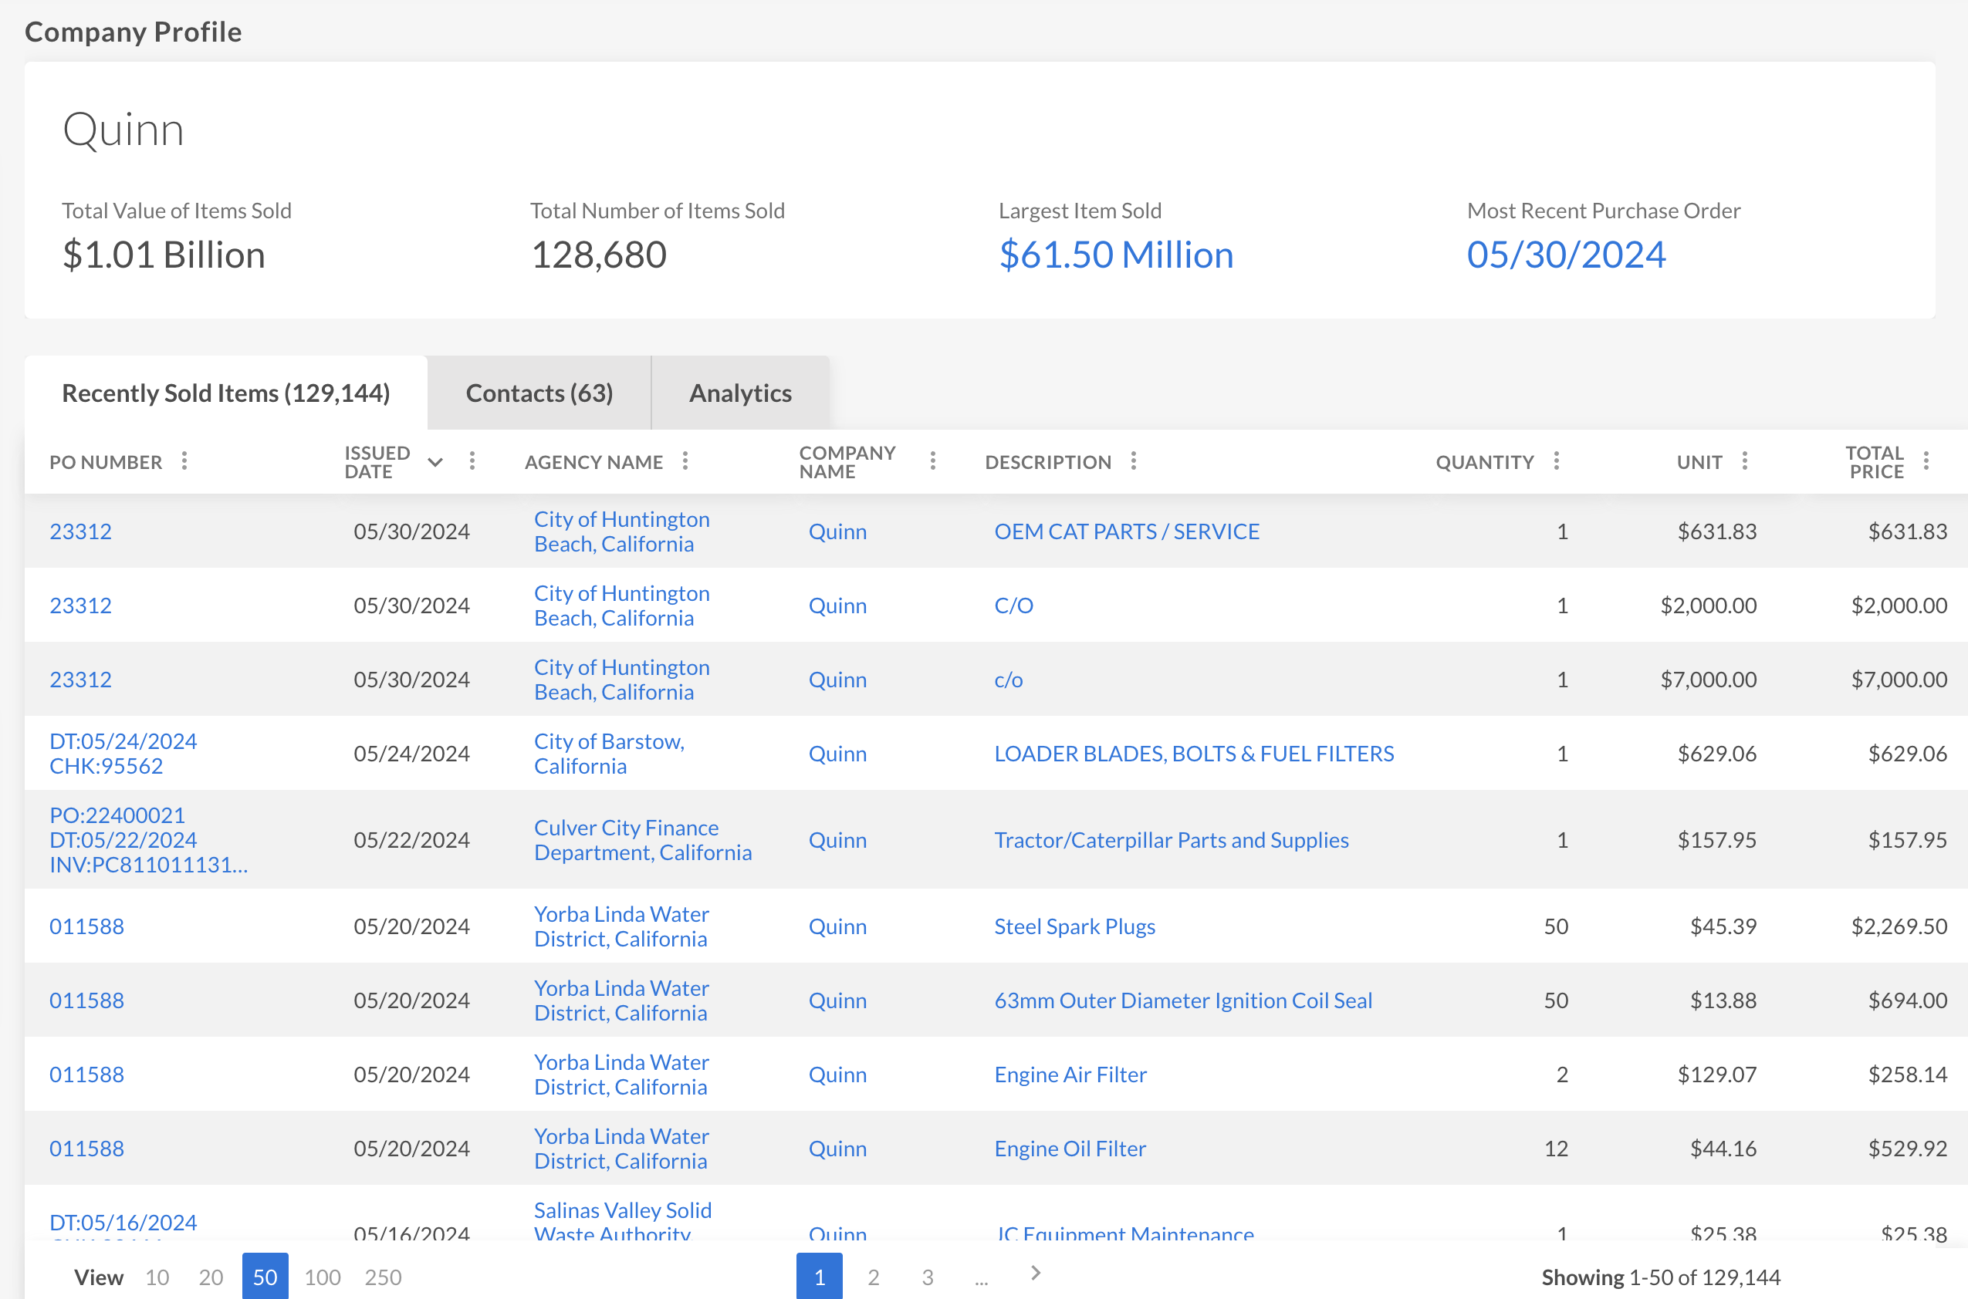1968x1299 pixels.
Task: Select Recently Sold Items tab
Action: coord(225,393)
